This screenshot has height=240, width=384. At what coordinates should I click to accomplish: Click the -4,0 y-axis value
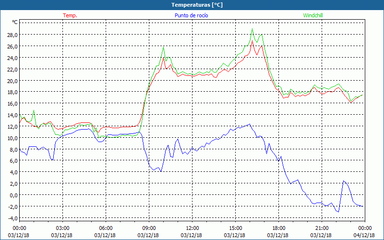[x=12, y=218]
